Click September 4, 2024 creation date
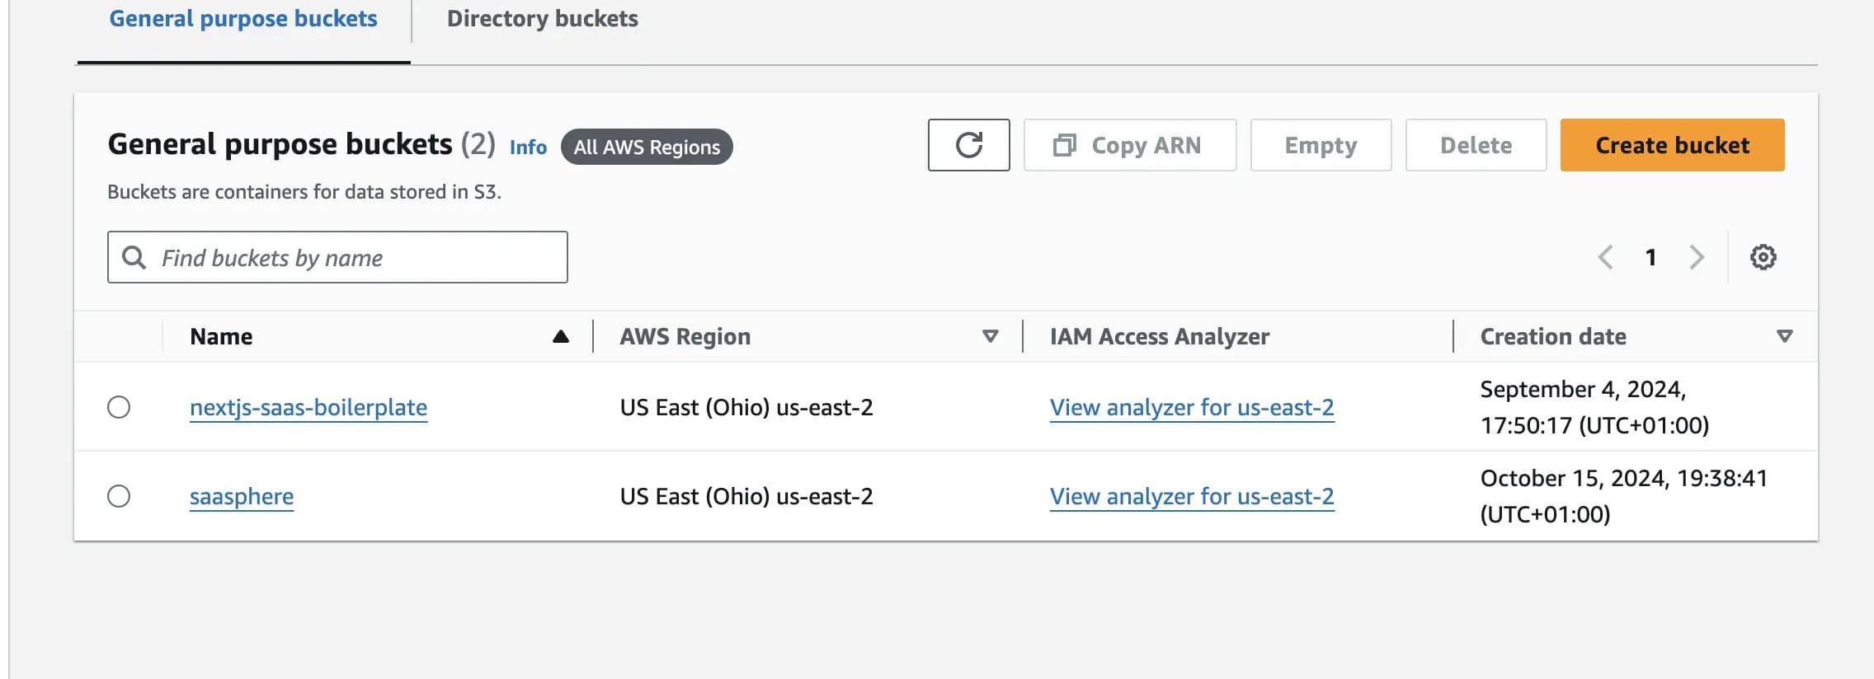1874x679 pixels. click(1594, 407)
